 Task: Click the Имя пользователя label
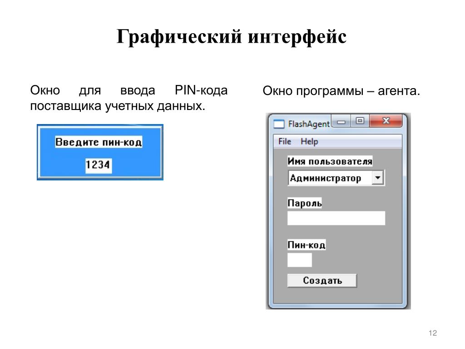pos(330,161)
